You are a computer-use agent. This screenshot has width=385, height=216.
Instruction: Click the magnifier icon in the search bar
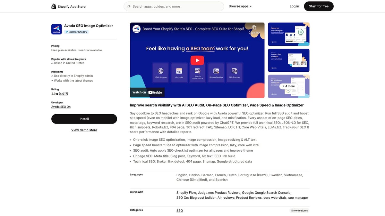click(x=129, y=6)
